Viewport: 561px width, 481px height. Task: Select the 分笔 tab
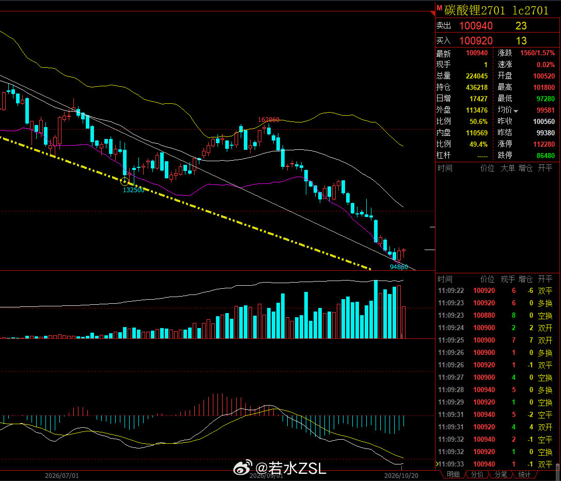click(x=501, y=474)
